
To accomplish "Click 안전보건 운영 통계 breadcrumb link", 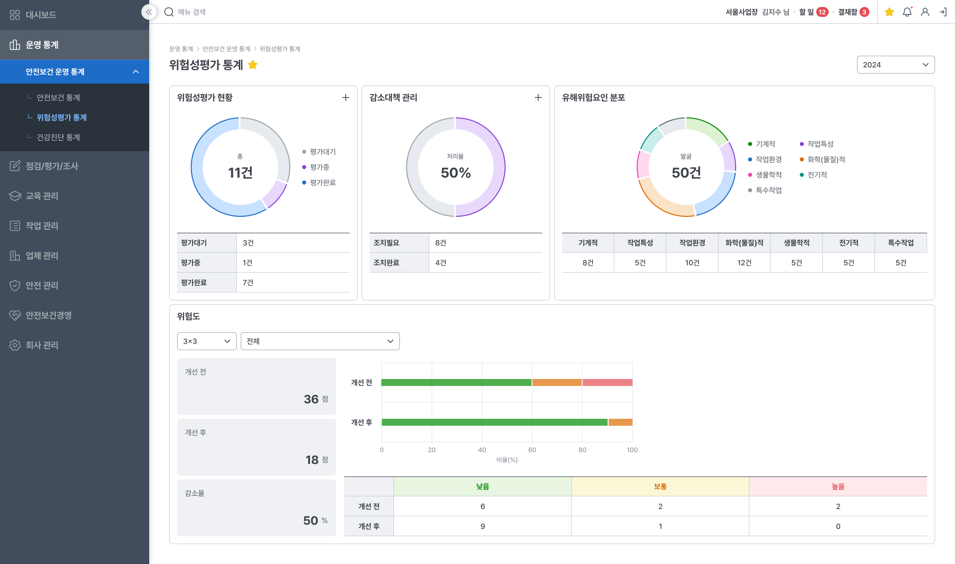I will (226, 49).
